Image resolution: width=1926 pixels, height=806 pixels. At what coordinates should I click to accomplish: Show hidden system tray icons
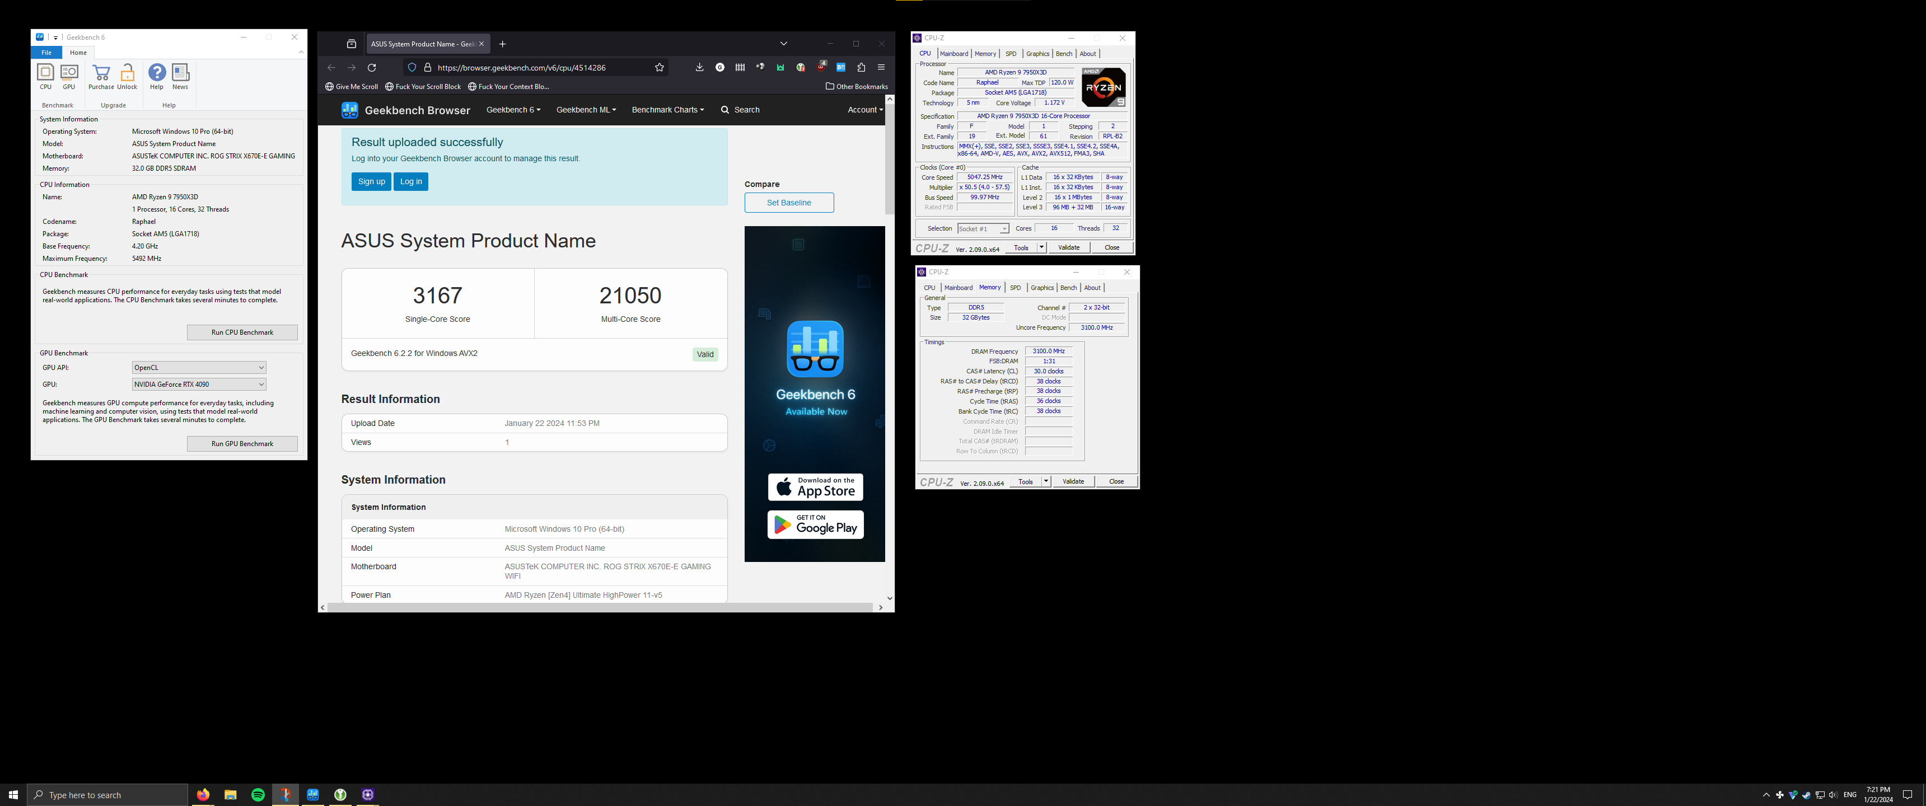[x=1766, y=795]
